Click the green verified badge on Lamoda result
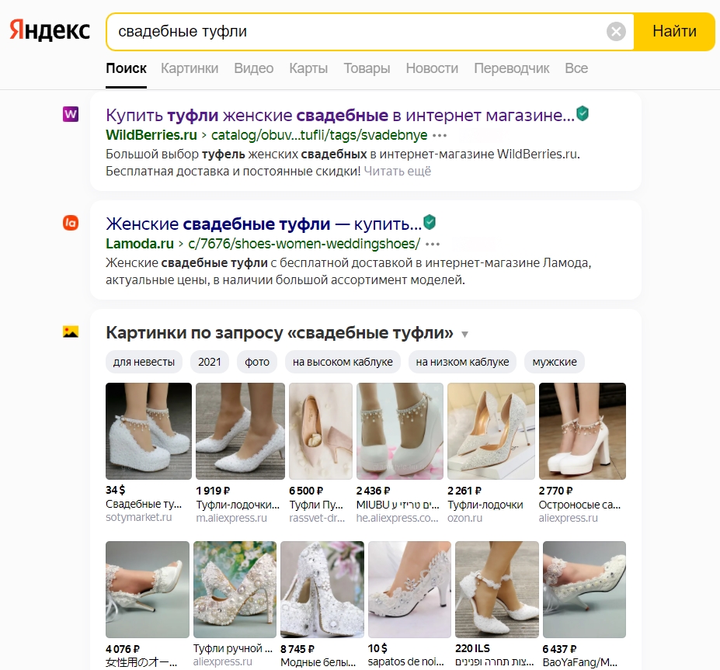Image resolution: width=720 pixels, height=670 pixels. pos(430,221)
